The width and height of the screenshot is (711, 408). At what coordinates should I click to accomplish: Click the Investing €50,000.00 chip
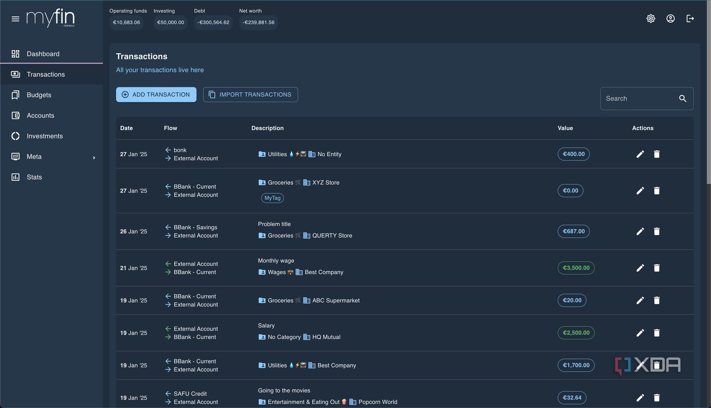170,23
